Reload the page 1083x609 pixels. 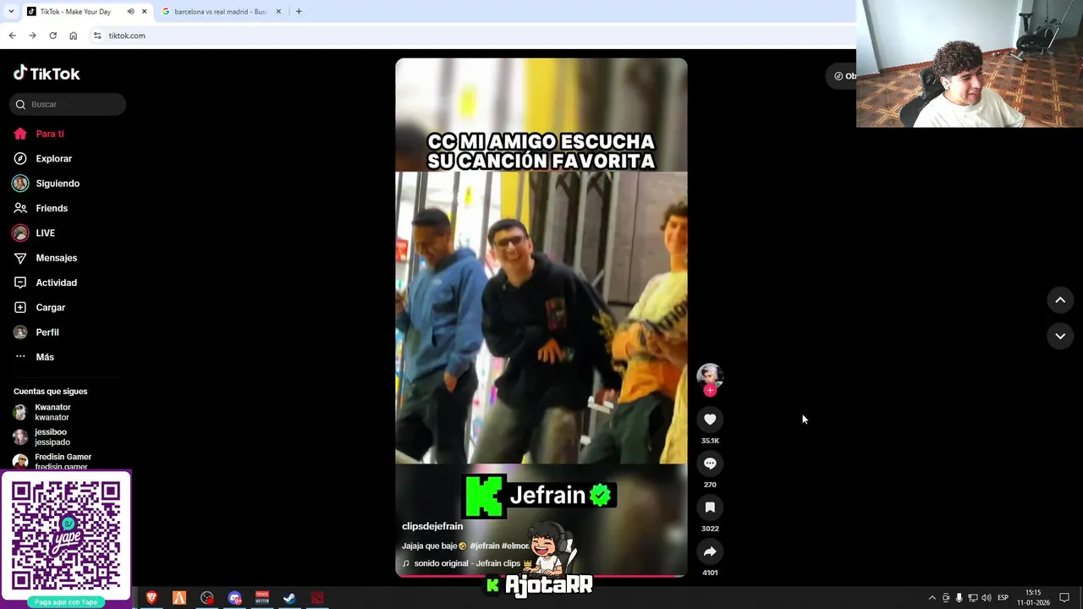(52, 36)
